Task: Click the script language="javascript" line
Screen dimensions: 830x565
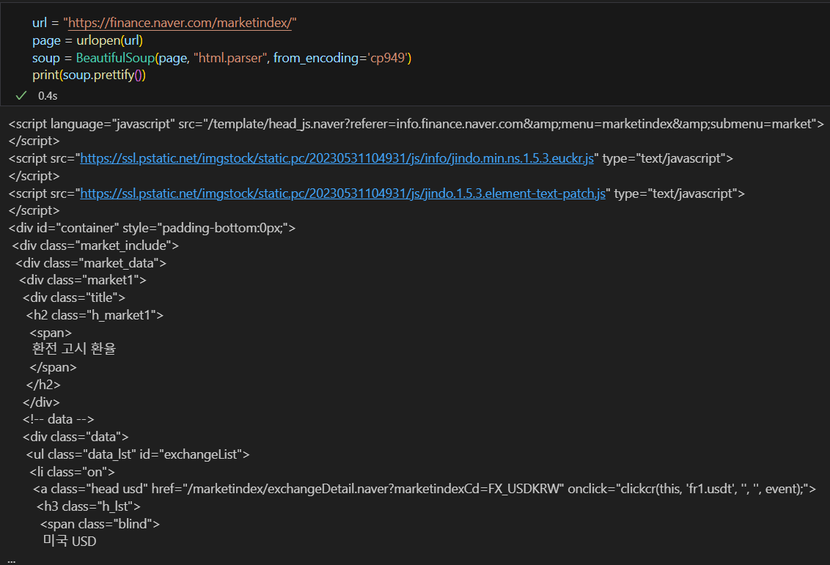Action: click(416, 124)
